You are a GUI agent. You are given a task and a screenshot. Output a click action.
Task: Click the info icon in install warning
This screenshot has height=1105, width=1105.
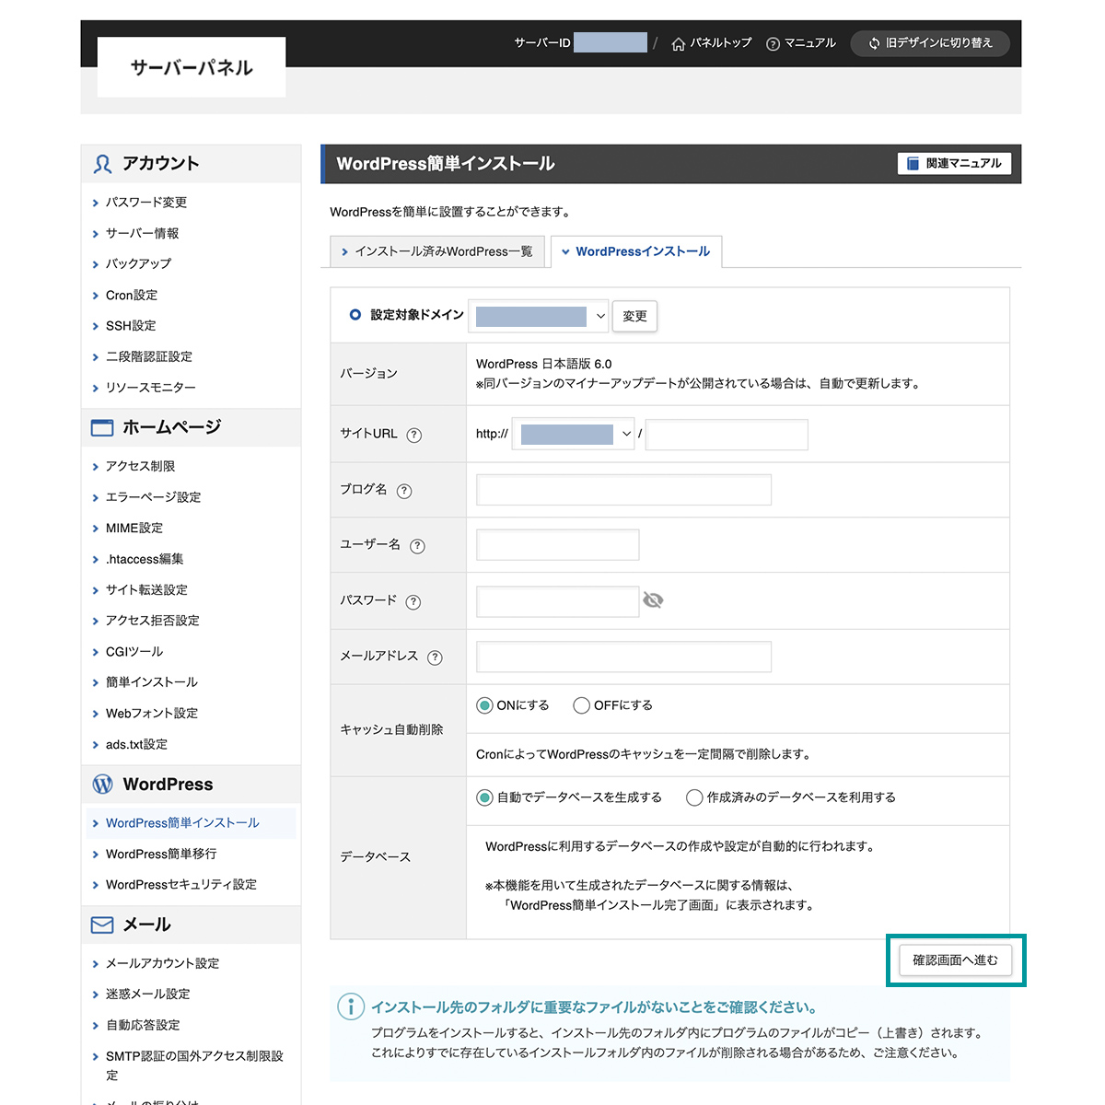(x=351, y=1006)
